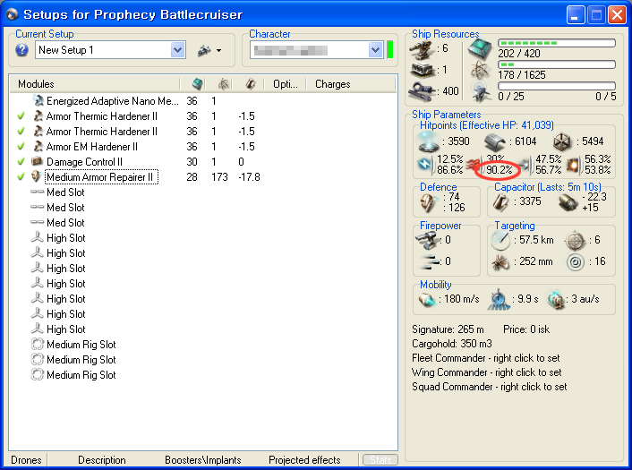The image size is (632, 470).
Task: Select the first Medium Rig Slot row
Action: click(203, 345)
